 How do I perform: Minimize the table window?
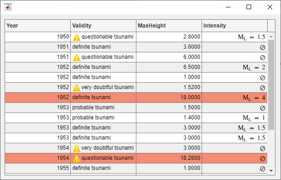228,7
